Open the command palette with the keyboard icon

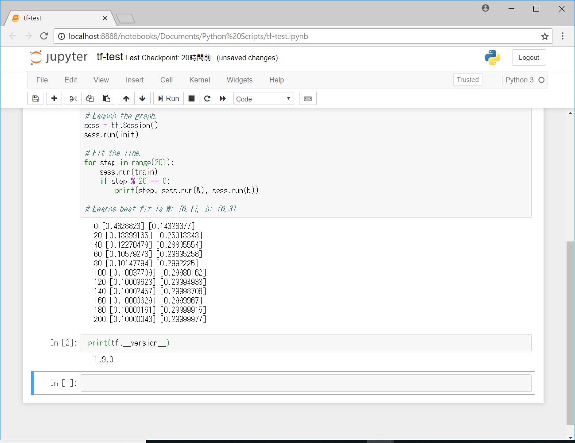pos(307,98)
